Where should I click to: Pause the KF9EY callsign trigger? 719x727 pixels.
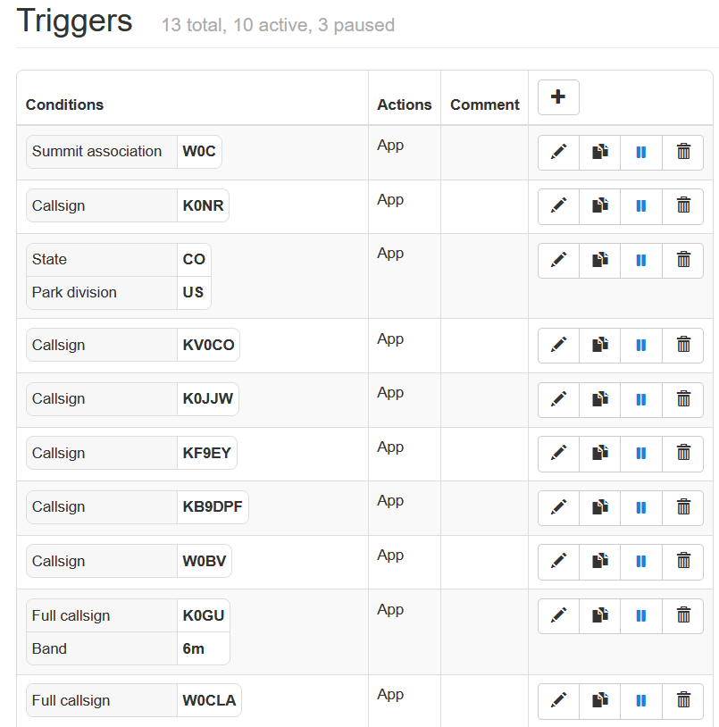coord(641,454)
